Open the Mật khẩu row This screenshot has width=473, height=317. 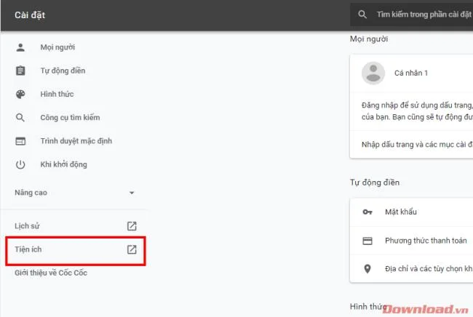[x=411, y=212]
